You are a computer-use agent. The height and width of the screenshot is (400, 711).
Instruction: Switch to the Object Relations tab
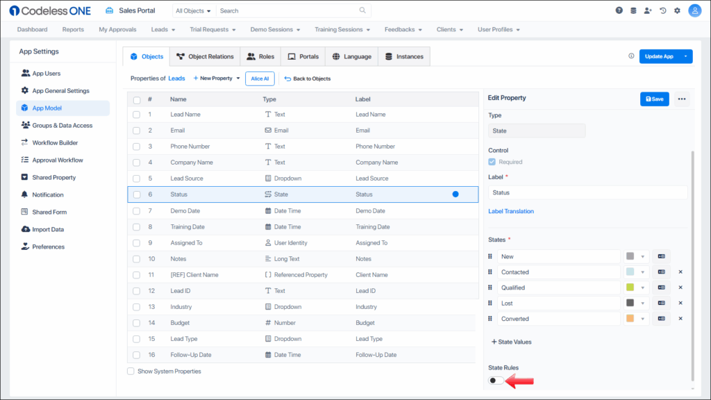(205, 56)
